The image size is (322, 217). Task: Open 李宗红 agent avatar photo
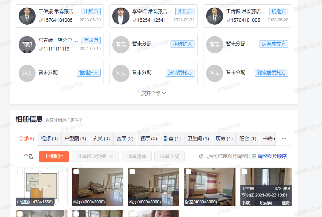pos(121,16)
